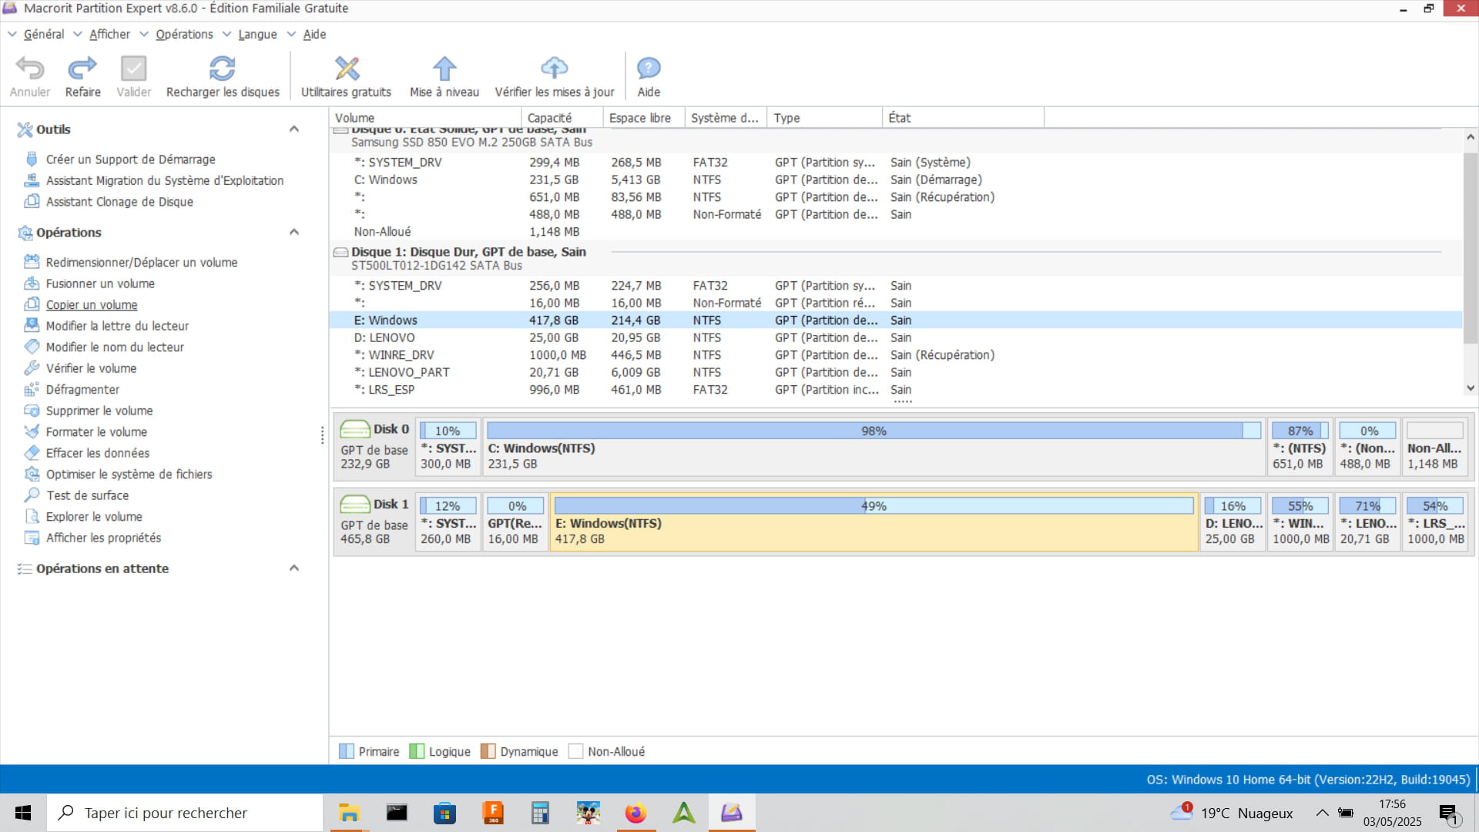Image resolution: width=1479 pixels, height=832 pixels.
Task: Sort by État column header
Action: (963, 118)
